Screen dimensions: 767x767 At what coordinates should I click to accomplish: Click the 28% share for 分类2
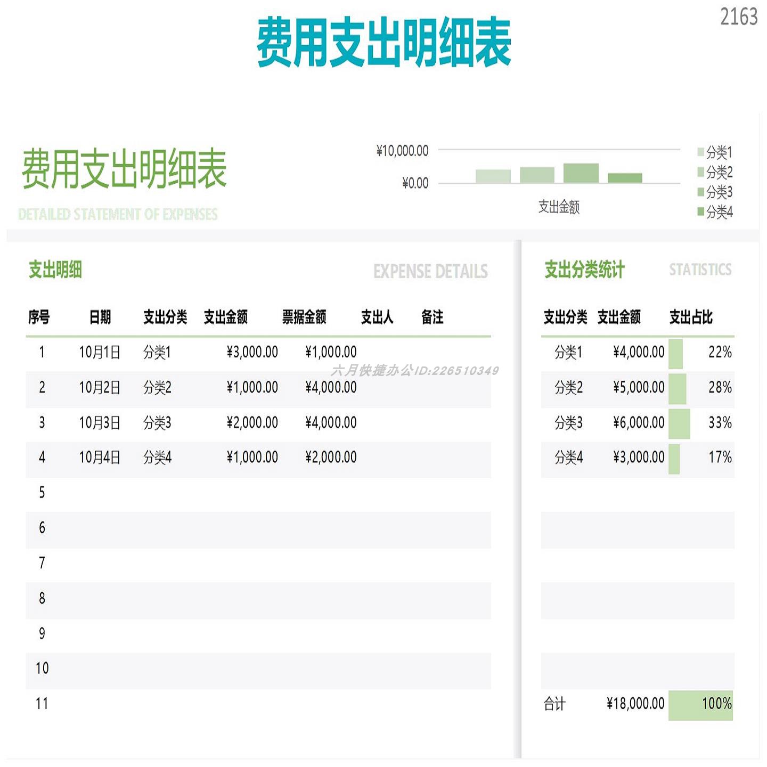[720, 387]
